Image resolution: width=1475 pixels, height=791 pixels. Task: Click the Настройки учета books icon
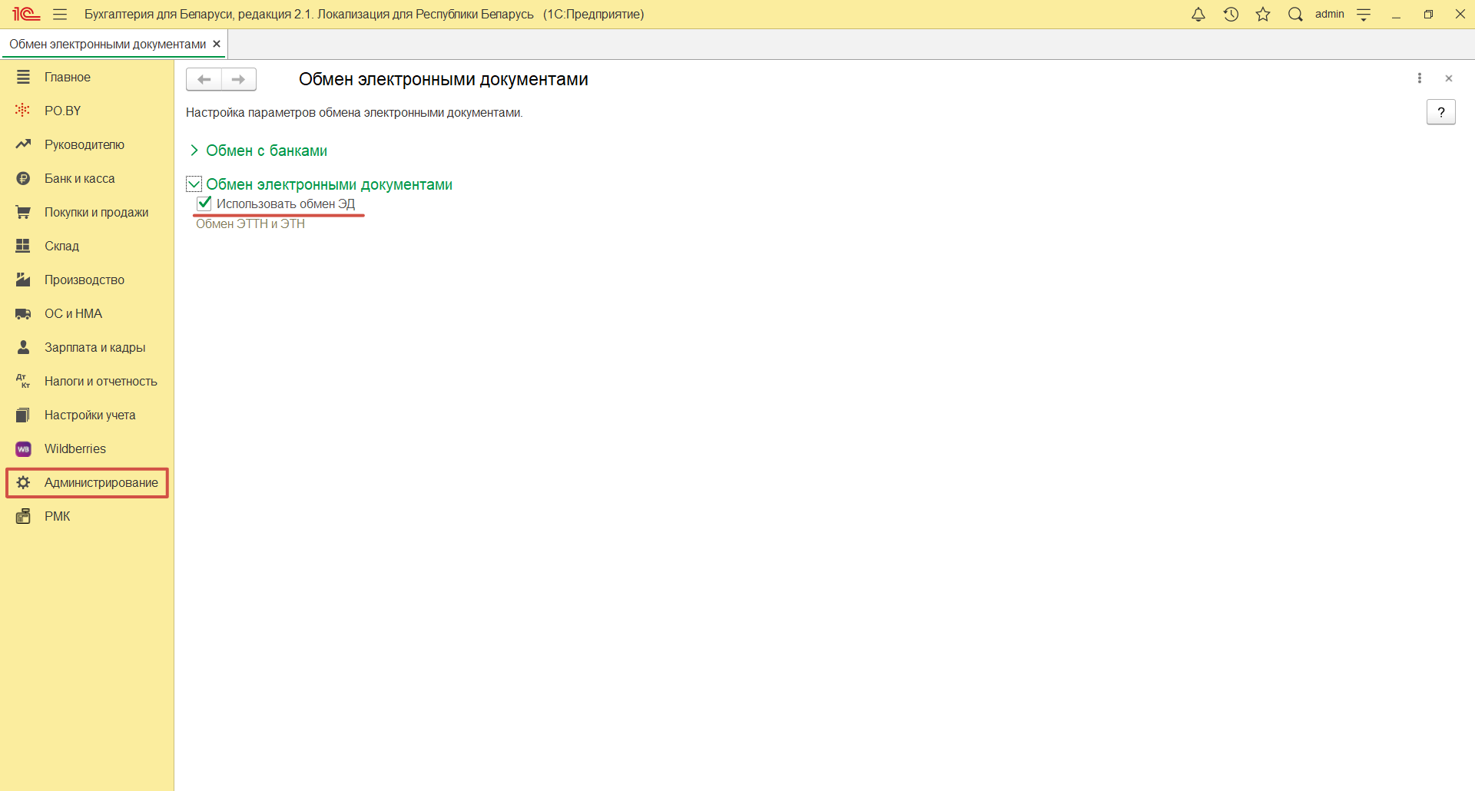23,415
